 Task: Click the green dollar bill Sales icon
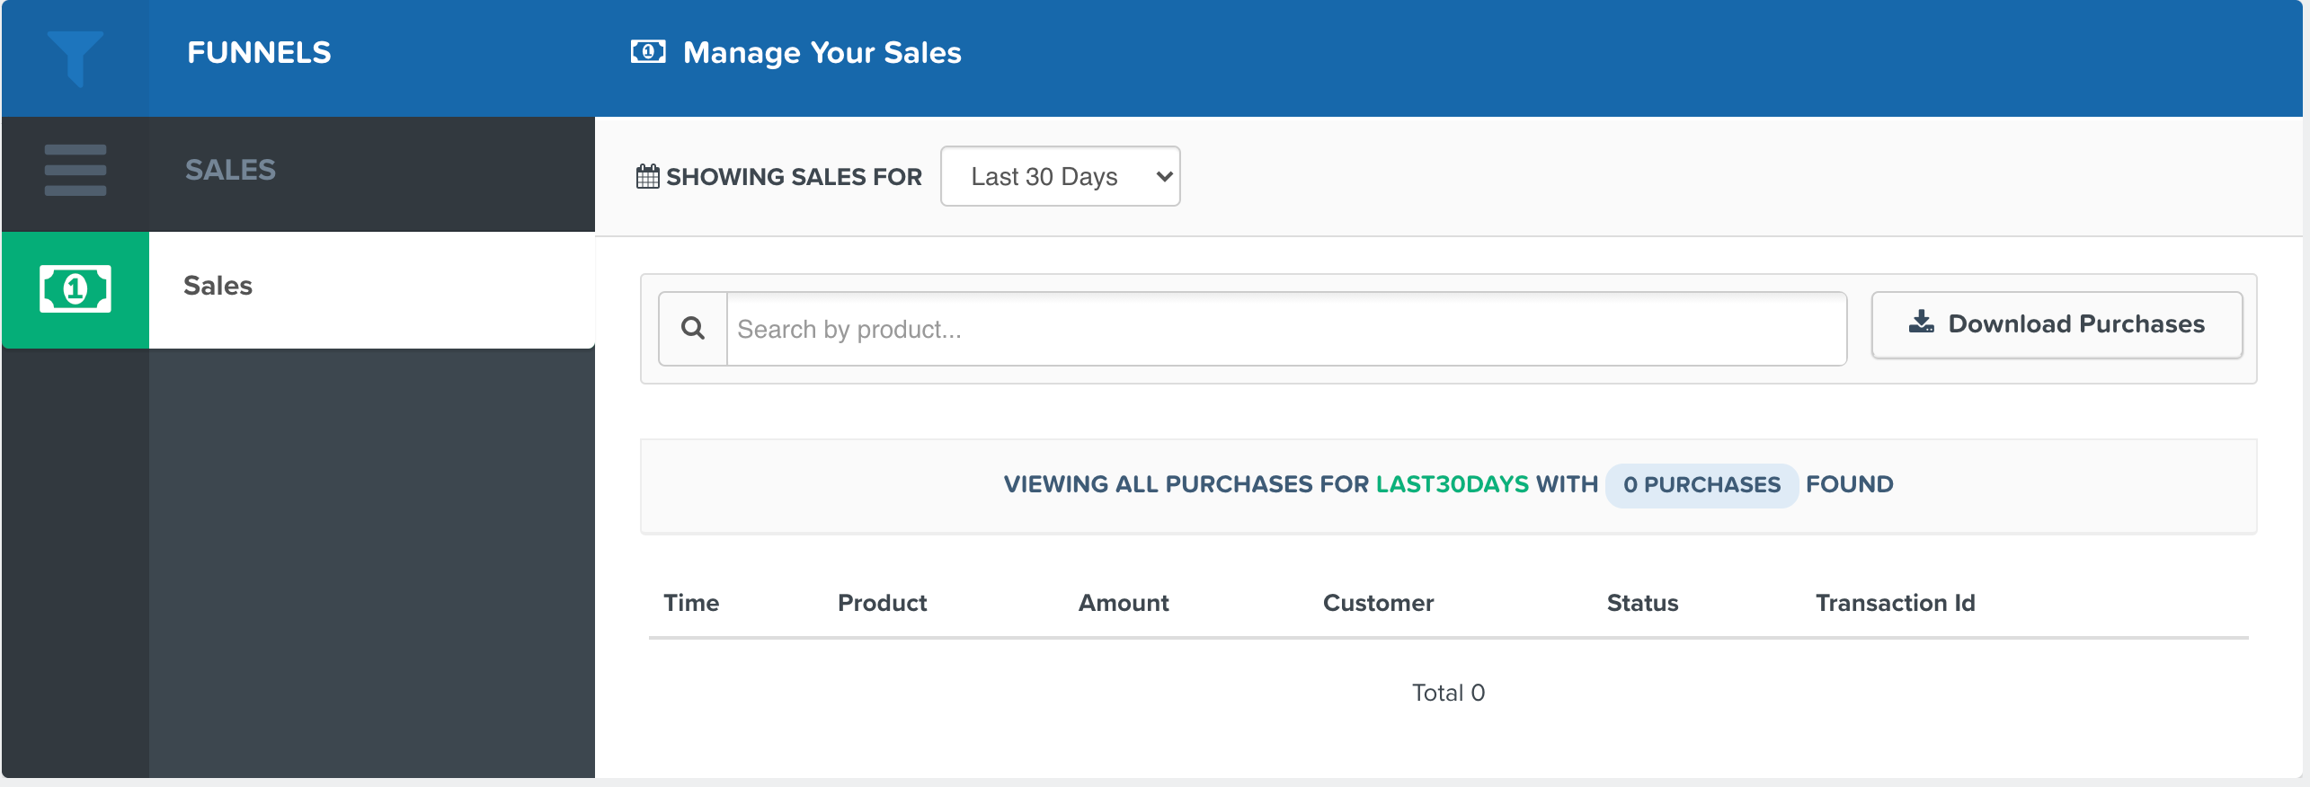[x=76, y=289]
